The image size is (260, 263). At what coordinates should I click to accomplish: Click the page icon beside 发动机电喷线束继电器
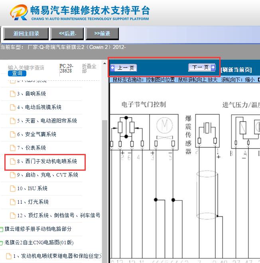pos(9,256)
